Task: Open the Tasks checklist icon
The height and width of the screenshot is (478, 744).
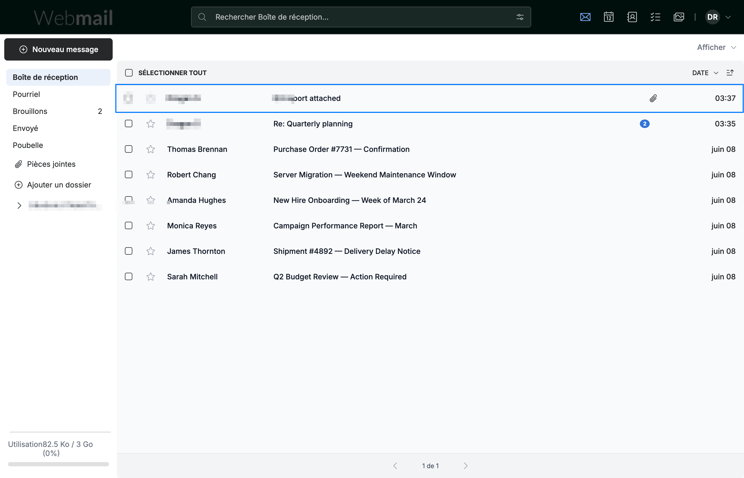Action: pyautogui.click(x=655, y=17)
